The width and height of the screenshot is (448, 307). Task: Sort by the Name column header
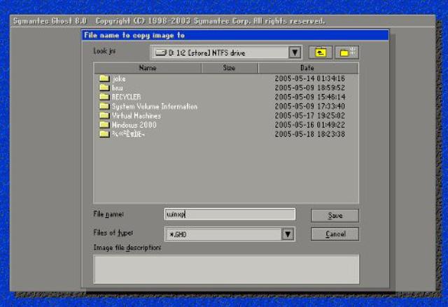[x=148, y=68]
